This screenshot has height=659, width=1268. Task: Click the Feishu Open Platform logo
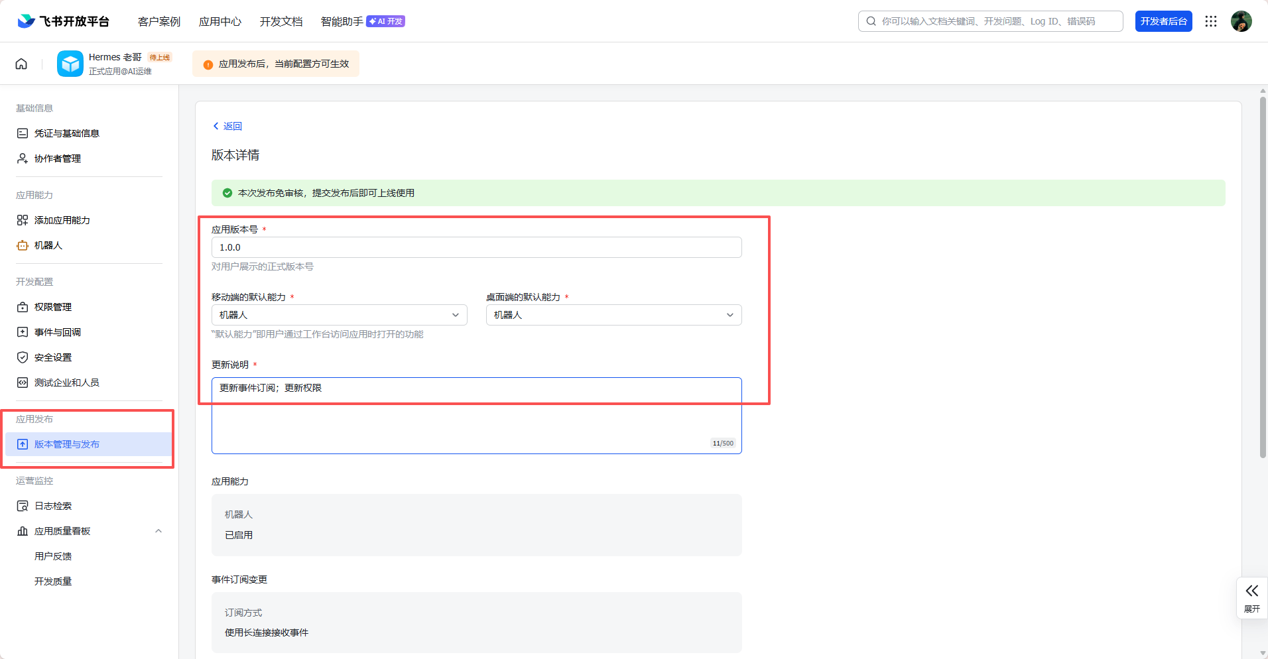[x=63, y=21]
